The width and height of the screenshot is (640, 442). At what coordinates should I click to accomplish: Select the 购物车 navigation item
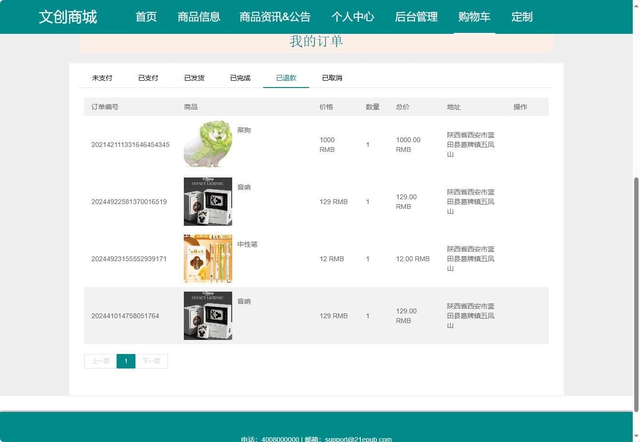point(474,17)
